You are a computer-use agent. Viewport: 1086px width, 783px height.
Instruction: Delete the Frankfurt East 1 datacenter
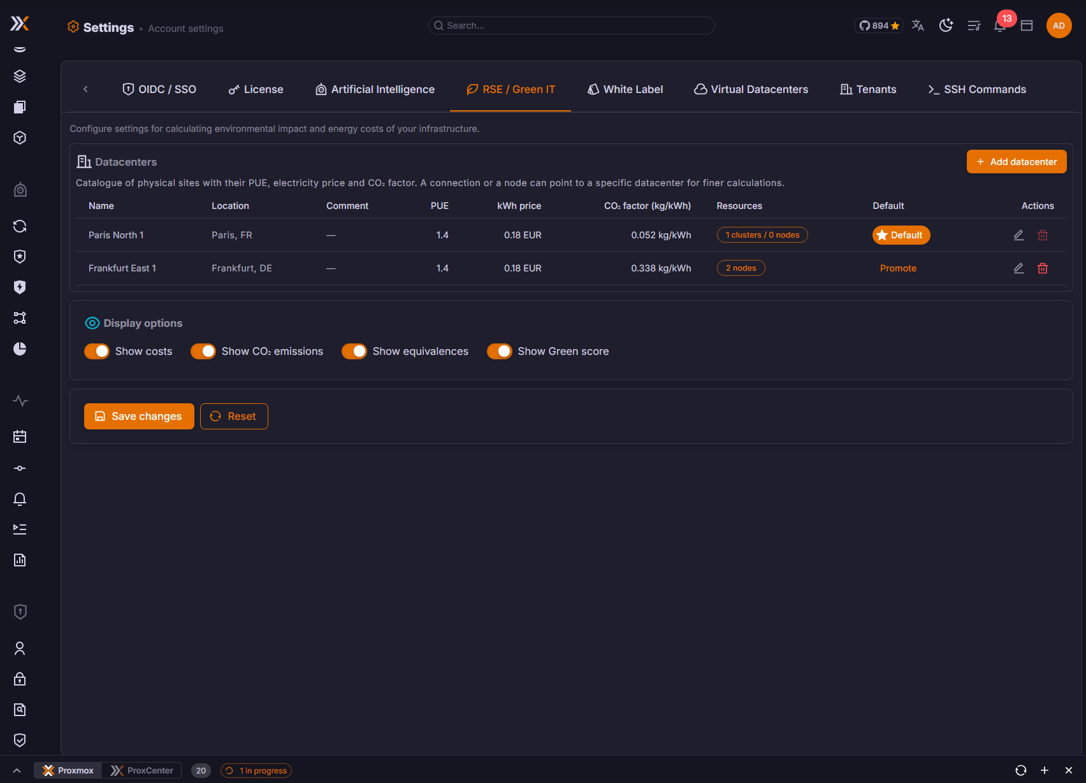pos(1043,268)
